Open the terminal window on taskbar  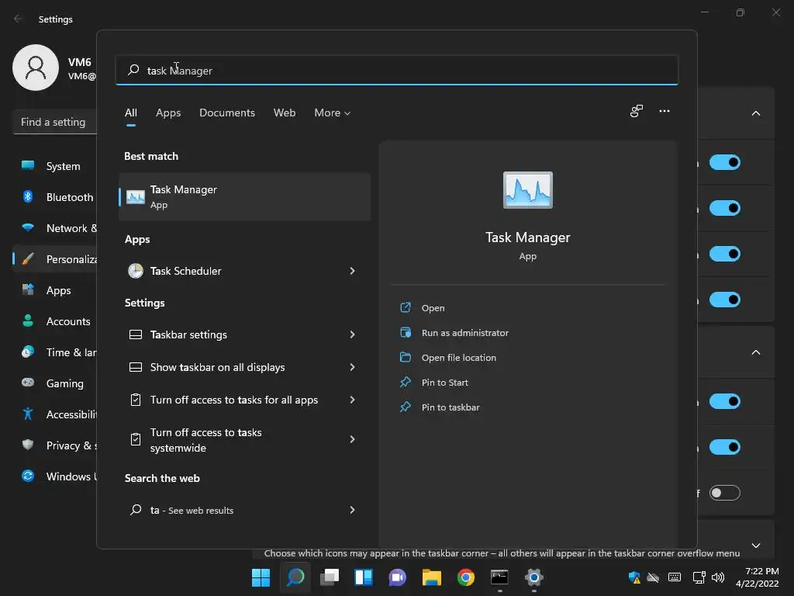point(500,577)
